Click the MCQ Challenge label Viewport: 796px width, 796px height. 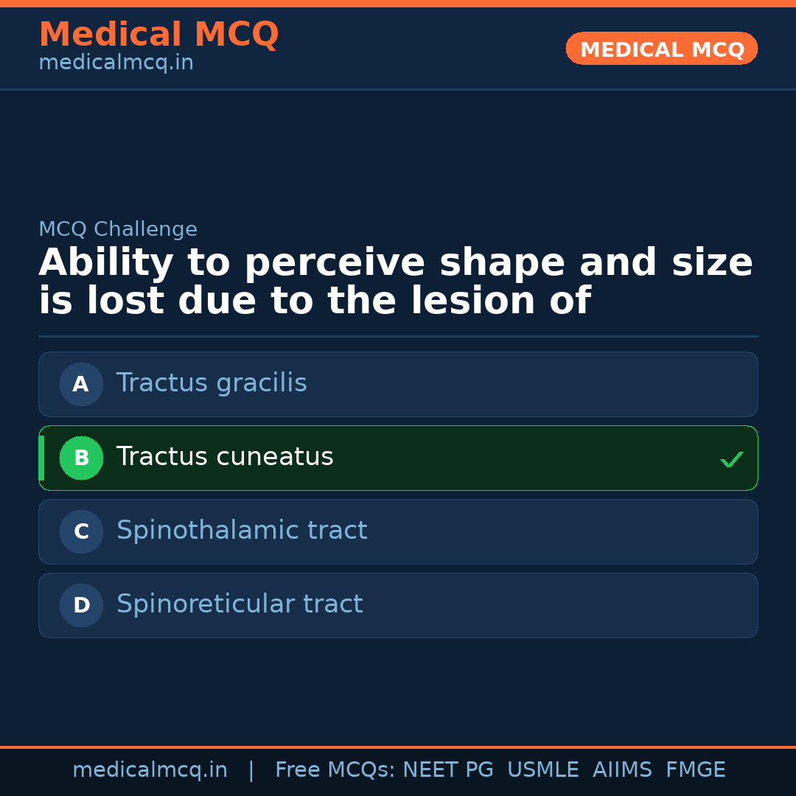point(118,229)
